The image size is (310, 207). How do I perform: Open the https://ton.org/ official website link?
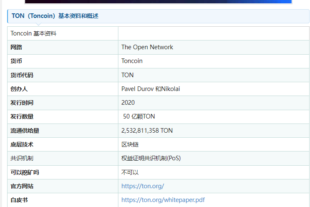142,186
